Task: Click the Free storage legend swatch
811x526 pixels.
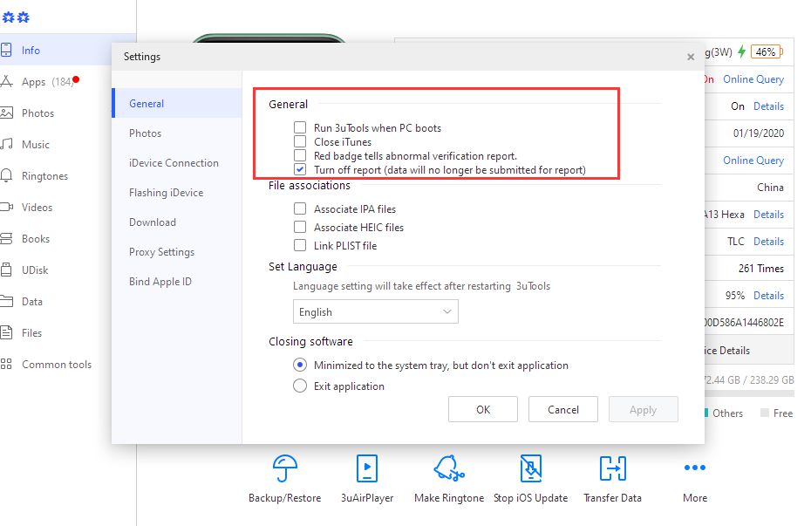Action: pos(765,413)
